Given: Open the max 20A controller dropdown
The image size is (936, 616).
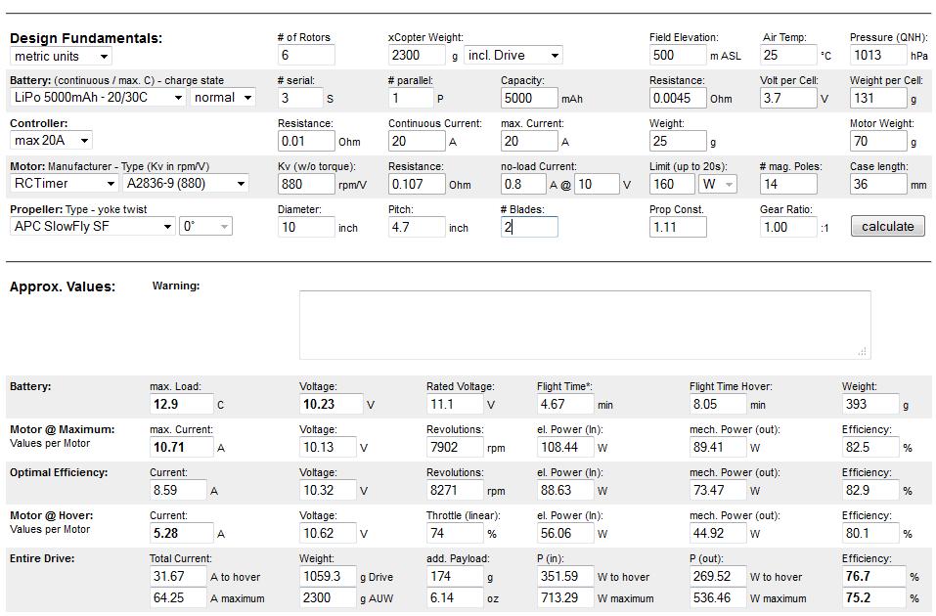Looking at the screenshot, I should point(51,140).
